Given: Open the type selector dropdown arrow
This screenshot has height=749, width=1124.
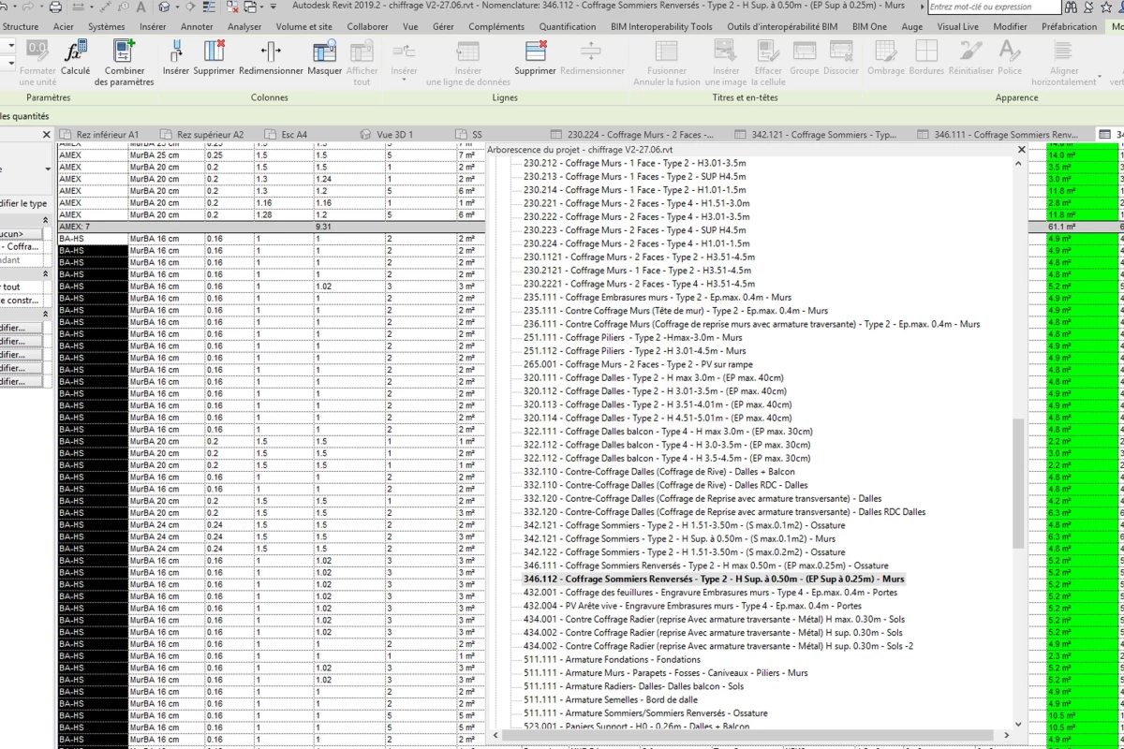Looking at the screenshot, I should [47, 169].
